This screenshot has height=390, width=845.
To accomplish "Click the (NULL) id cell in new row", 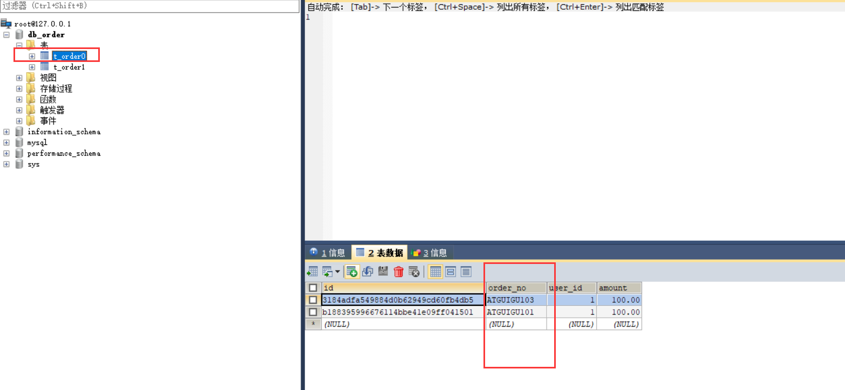I will click(403, 324).
